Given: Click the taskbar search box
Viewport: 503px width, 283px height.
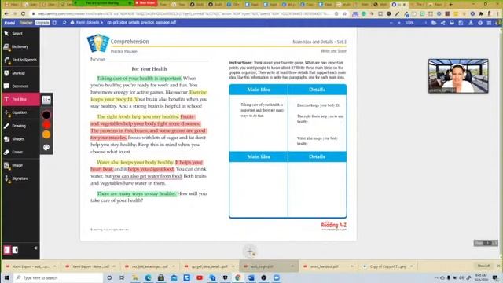Looking at the screenshot, I should click(59, 277).
